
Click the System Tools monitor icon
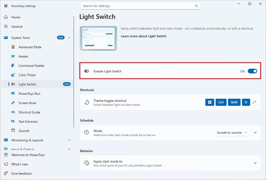click(6, 38)
